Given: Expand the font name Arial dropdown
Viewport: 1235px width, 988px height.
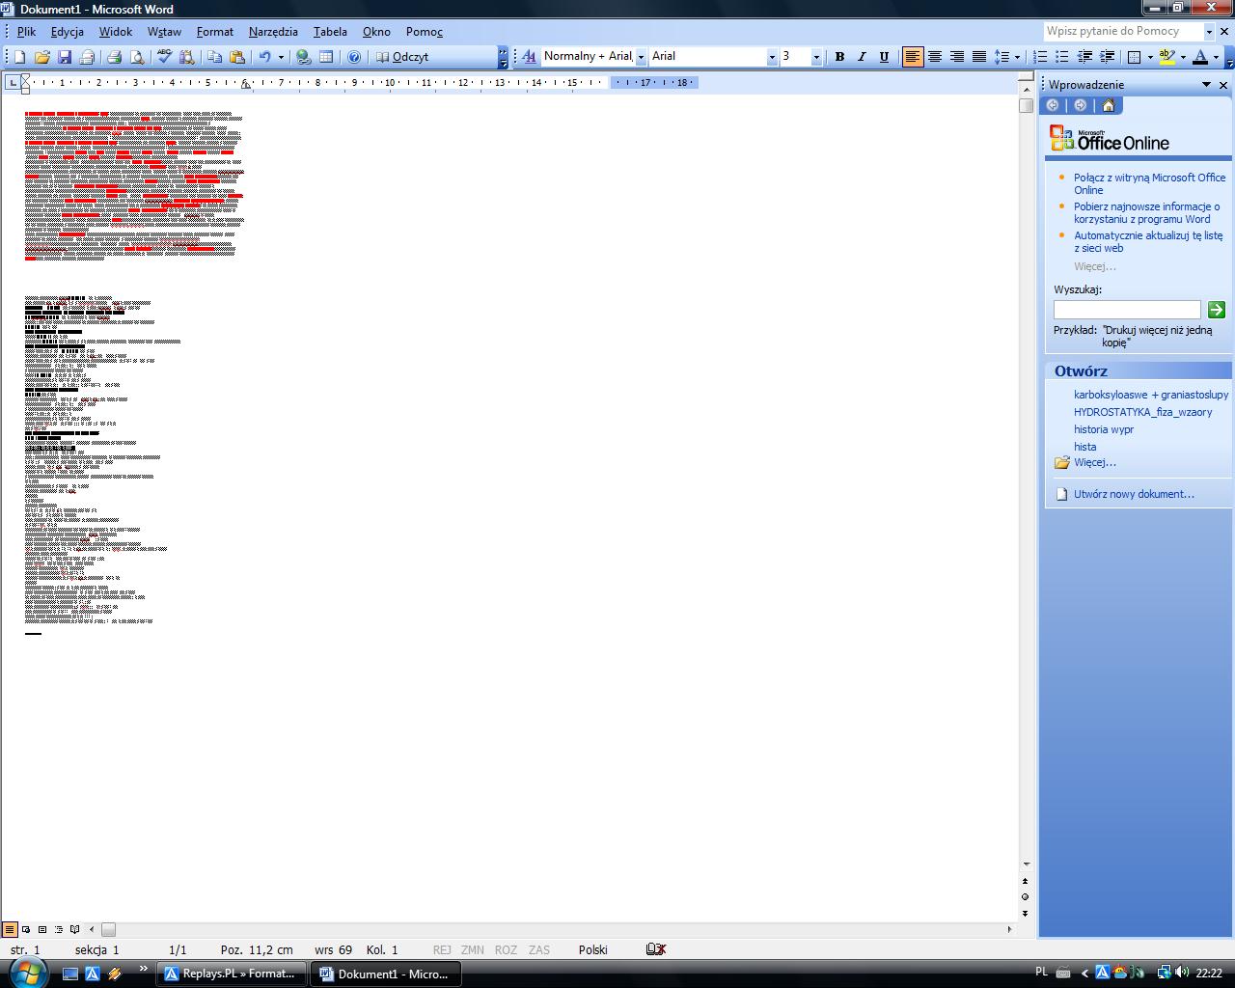Looking at the screenshot, I should (x=772, y=57).
